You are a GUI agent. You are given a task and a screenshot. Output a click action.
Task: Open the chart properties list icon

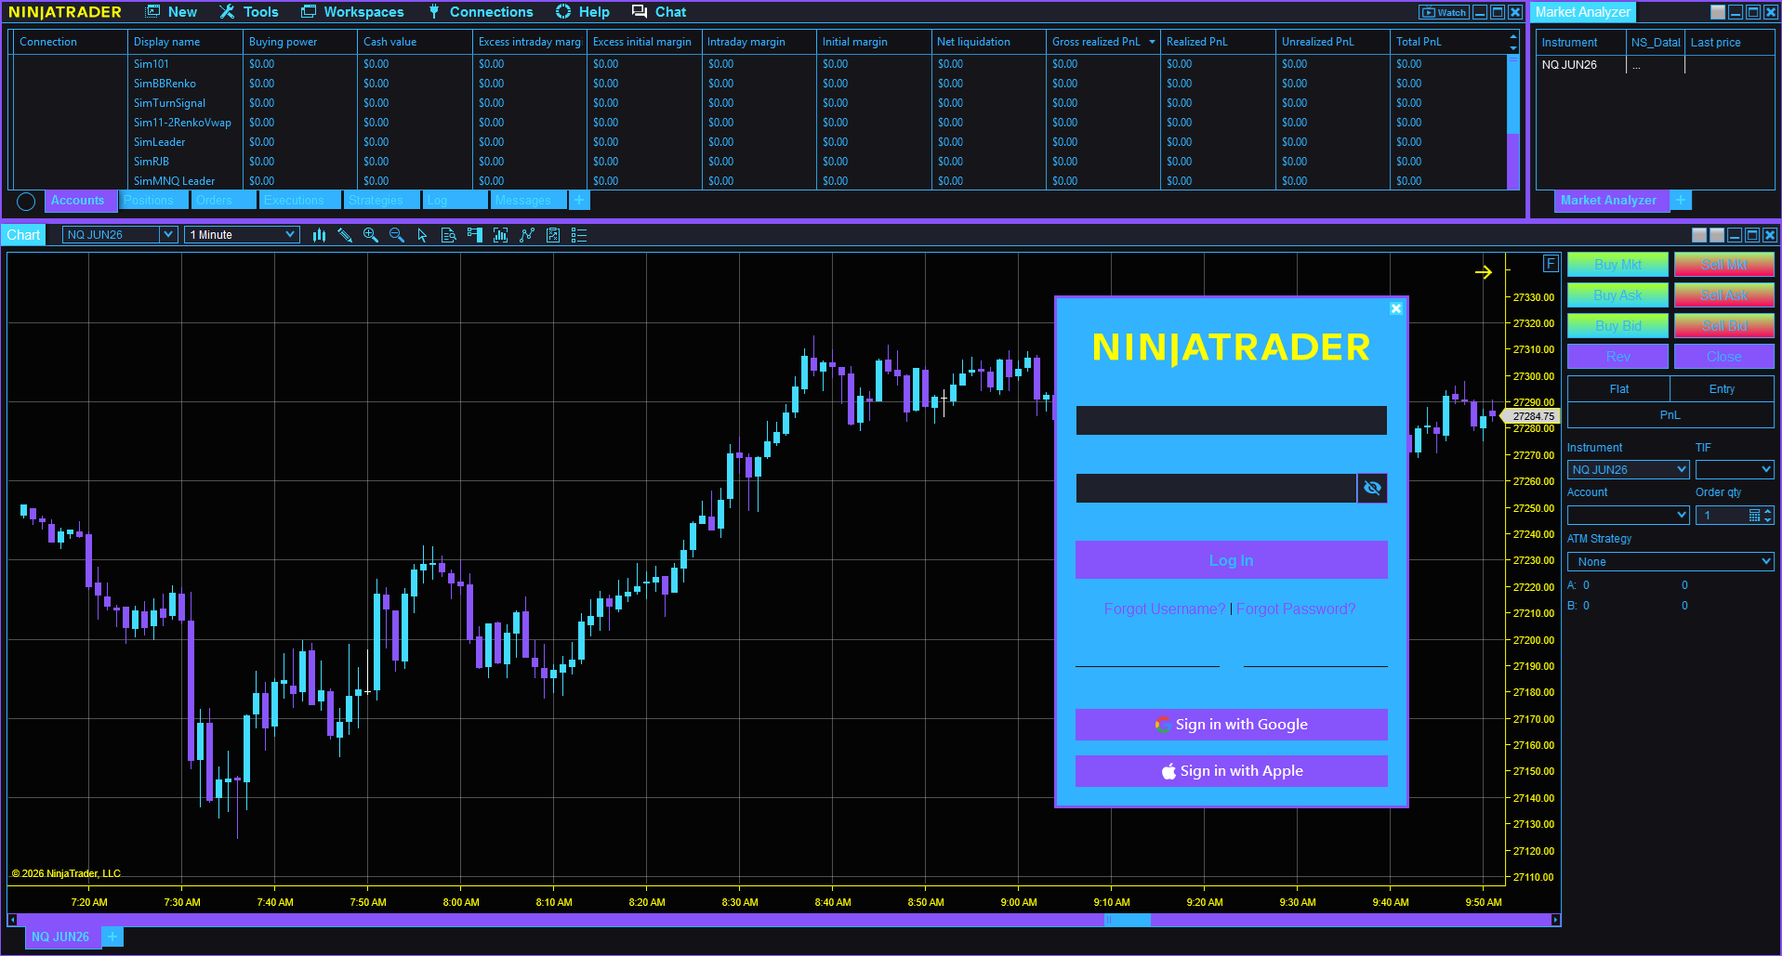click(579, 235)
